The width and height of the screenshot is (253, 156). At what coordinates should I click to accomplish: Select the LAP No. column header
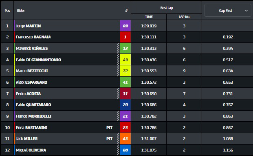tap(184, 17)
